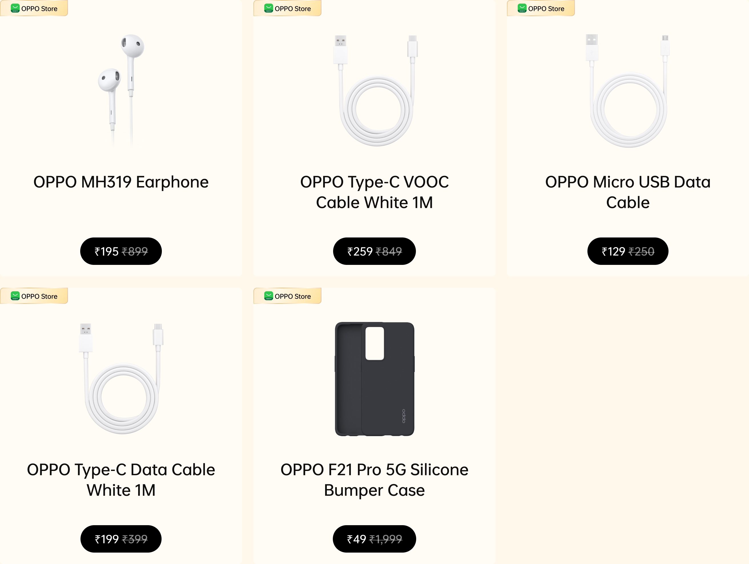View the F21 Pro silicone case image

(374, 379)
